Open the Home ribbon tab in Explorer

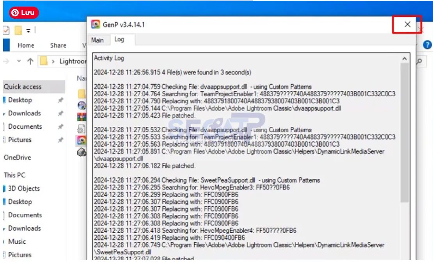26,45
